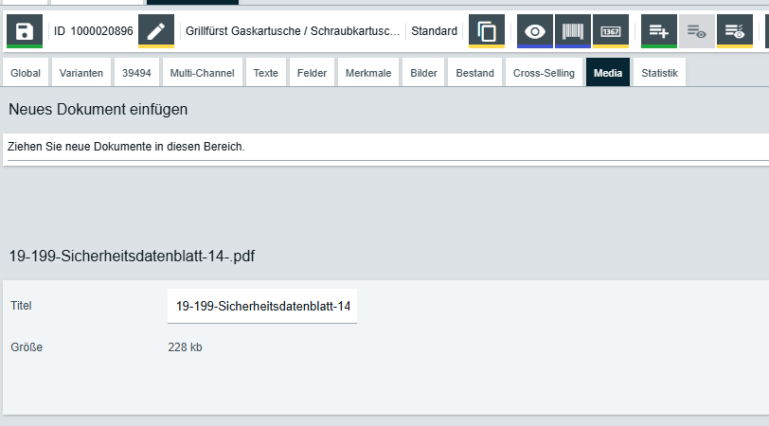The width and height of the screenshot is (769, 426).
Task: Switch to the Varianten tab
Action: pyautogui.click(x=81, y=73)
